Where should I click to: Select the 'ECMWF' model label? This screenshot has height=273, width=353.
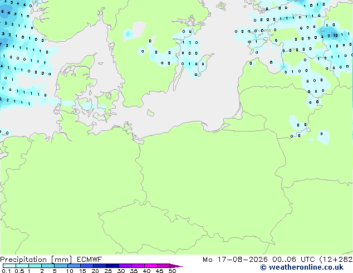coord(90,260)
